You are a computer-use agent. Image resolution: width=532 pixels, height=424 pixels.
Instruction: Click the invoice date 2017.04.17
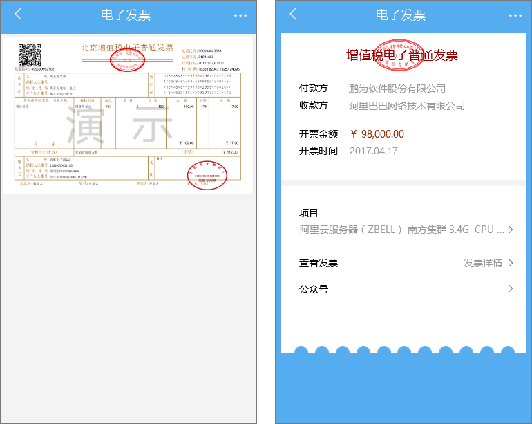[x=373, y=151]
